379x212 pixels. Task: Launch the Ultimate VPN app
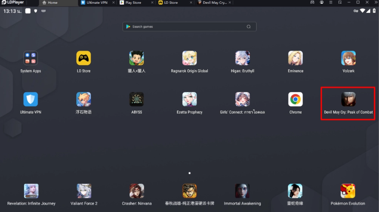pyautogui.click(x=30, y=99)
